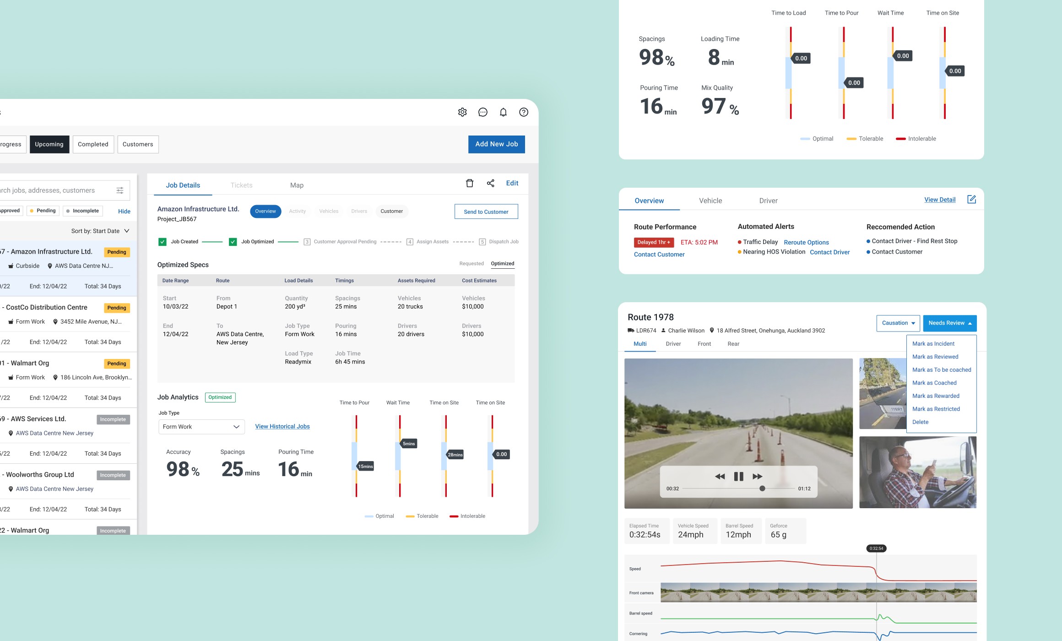Click the video progress slider knob
This screenshot has width=1062, height=641.
click(762, 489)
